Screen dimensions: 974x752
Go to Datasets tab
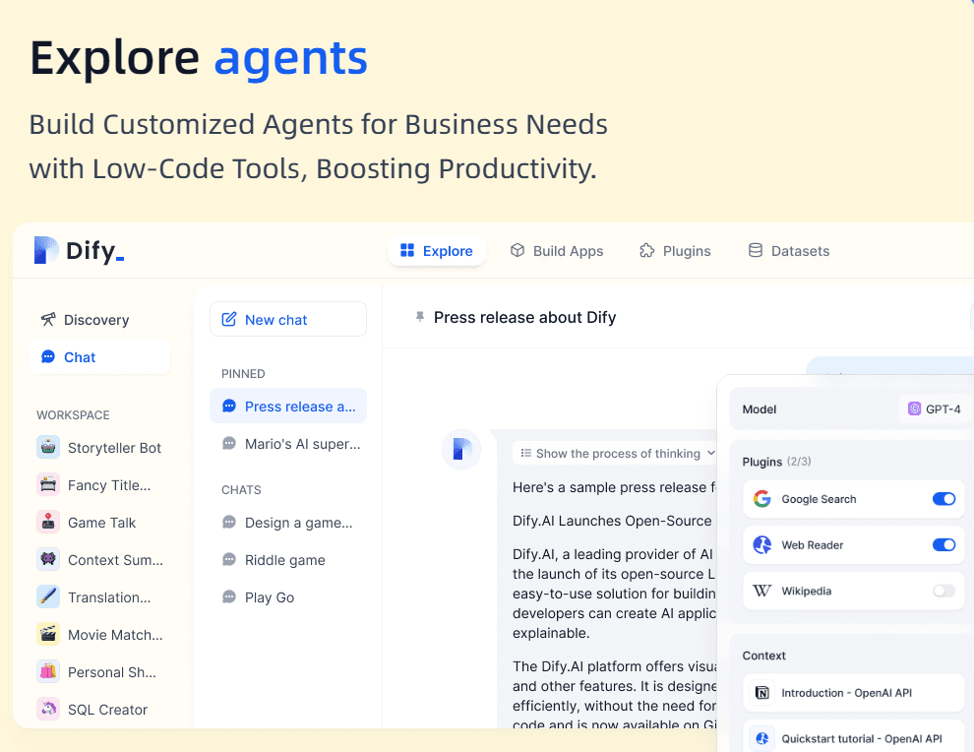coord(789,251)
